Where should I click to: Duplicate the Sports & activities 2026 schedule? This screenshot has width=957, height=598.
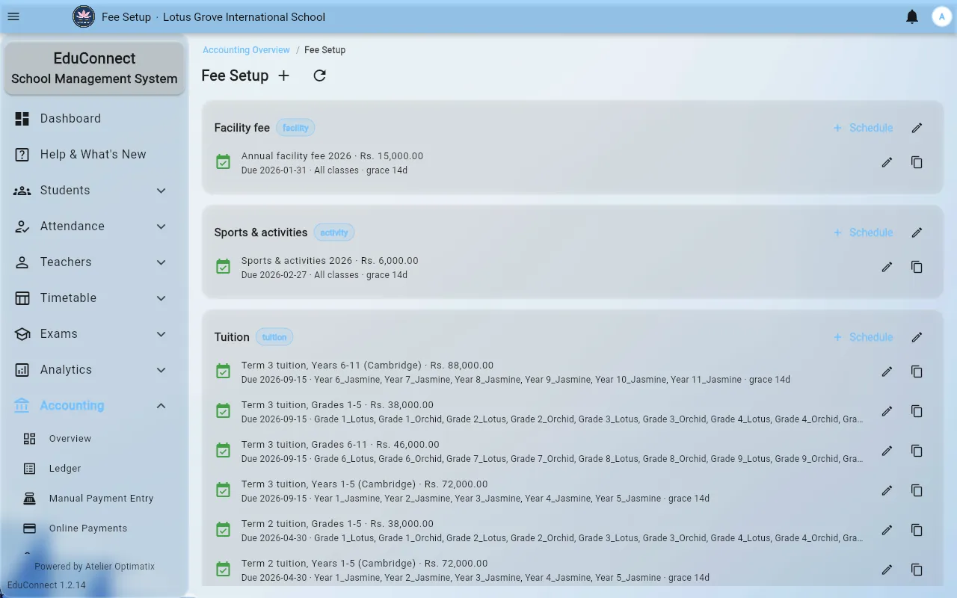click(x=917, y=267)
